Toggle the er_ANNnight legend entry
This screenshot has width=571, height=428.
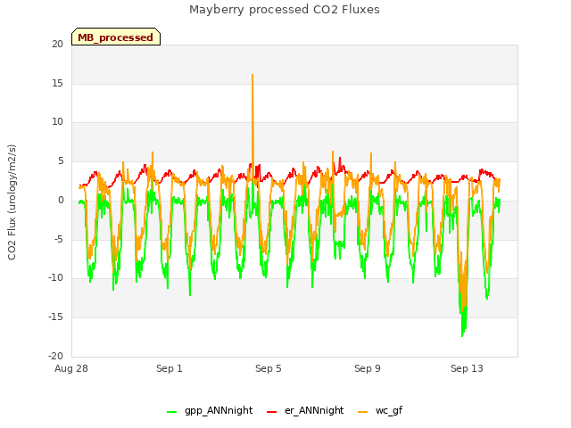[x=305, y=411]
